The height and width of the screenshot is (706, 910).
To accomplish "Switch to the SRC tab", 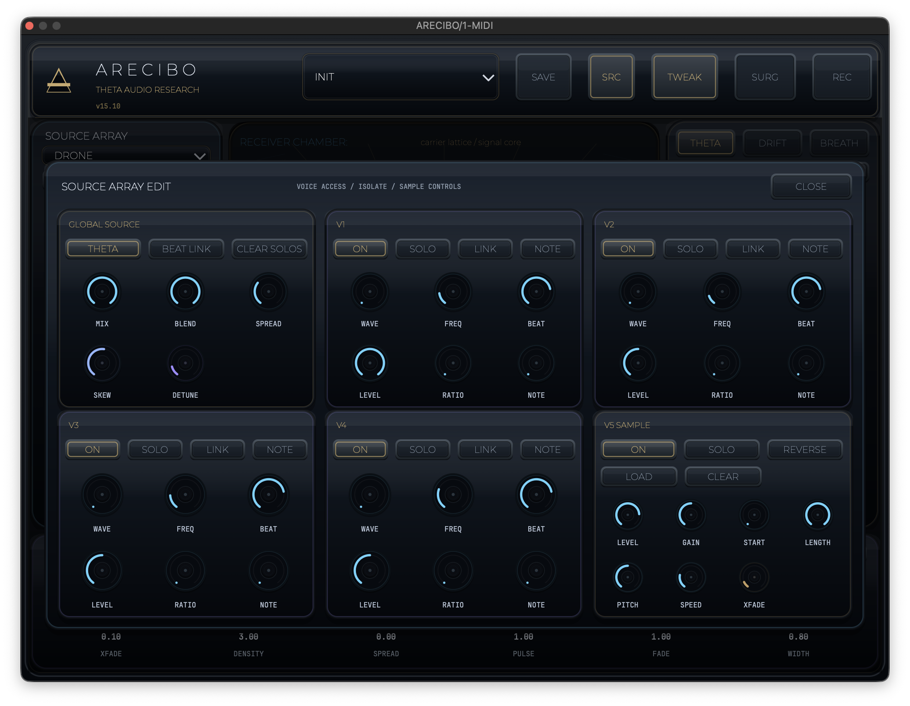I will pos(611,77).
